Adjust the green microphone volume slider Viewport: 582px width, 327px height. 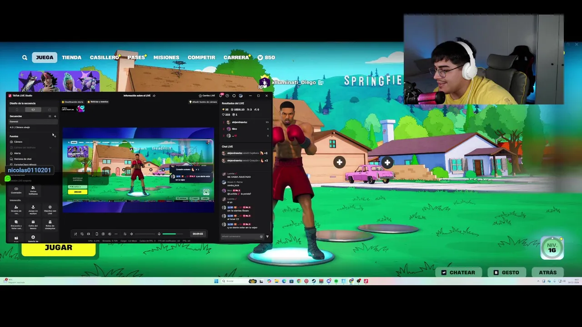173,234
